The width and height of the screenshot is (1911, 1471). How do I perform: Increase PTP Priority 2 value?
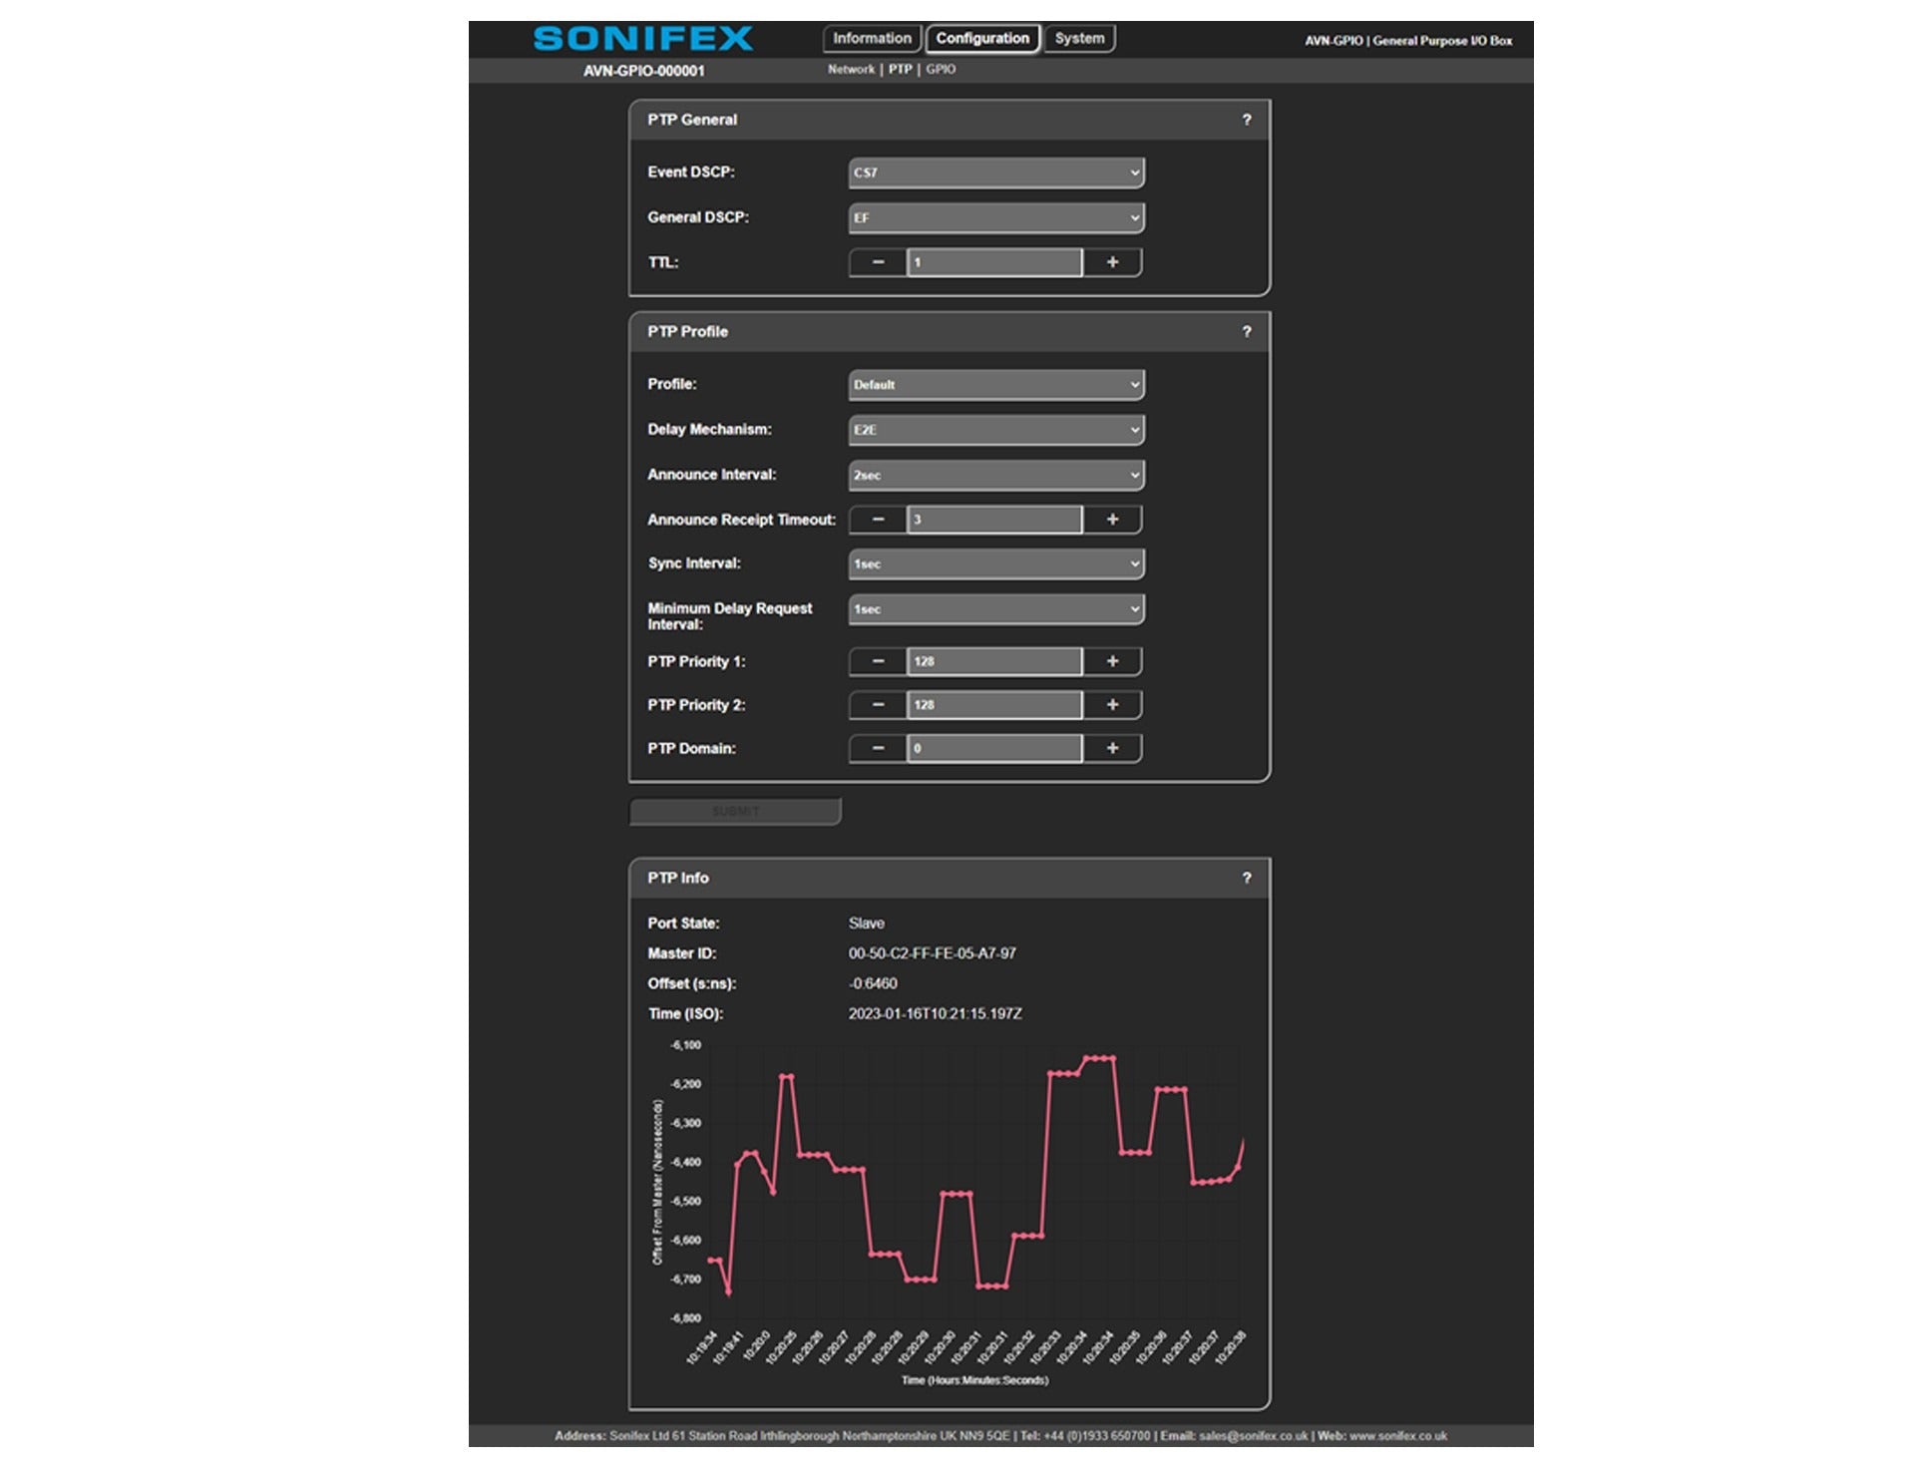(x=1112, y=705)
